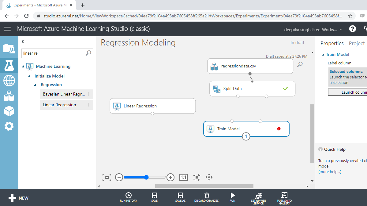Click Publish to Gallery

[284, 199]
